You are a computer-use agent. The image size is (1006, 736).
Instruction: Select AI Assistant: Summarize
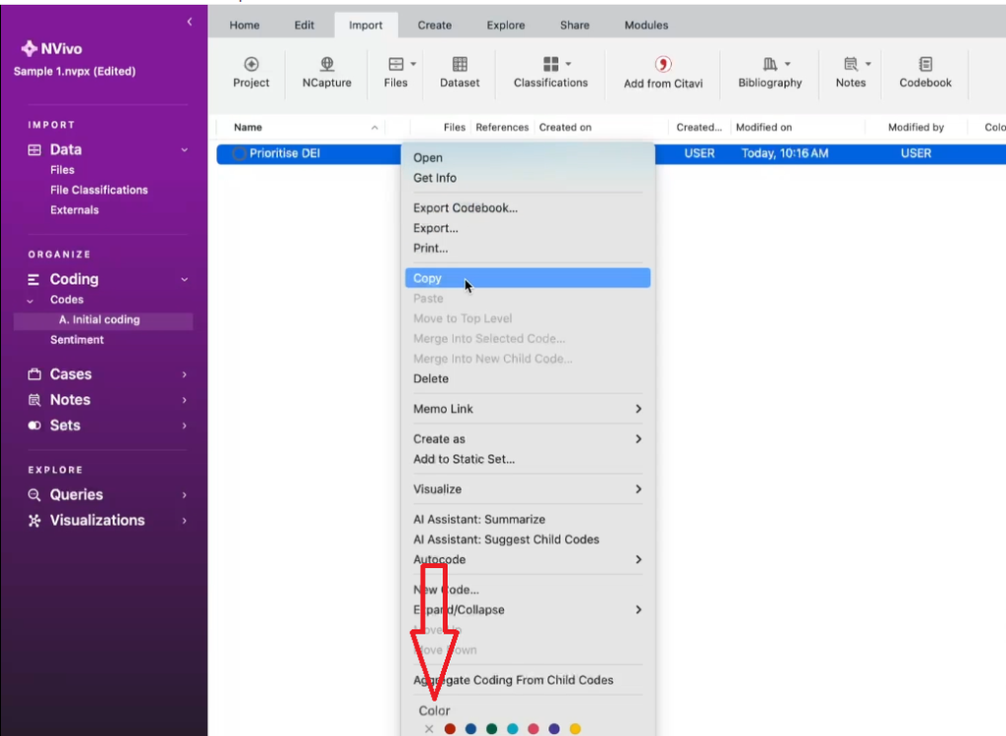pyautogui.click(x=528, y=519)
